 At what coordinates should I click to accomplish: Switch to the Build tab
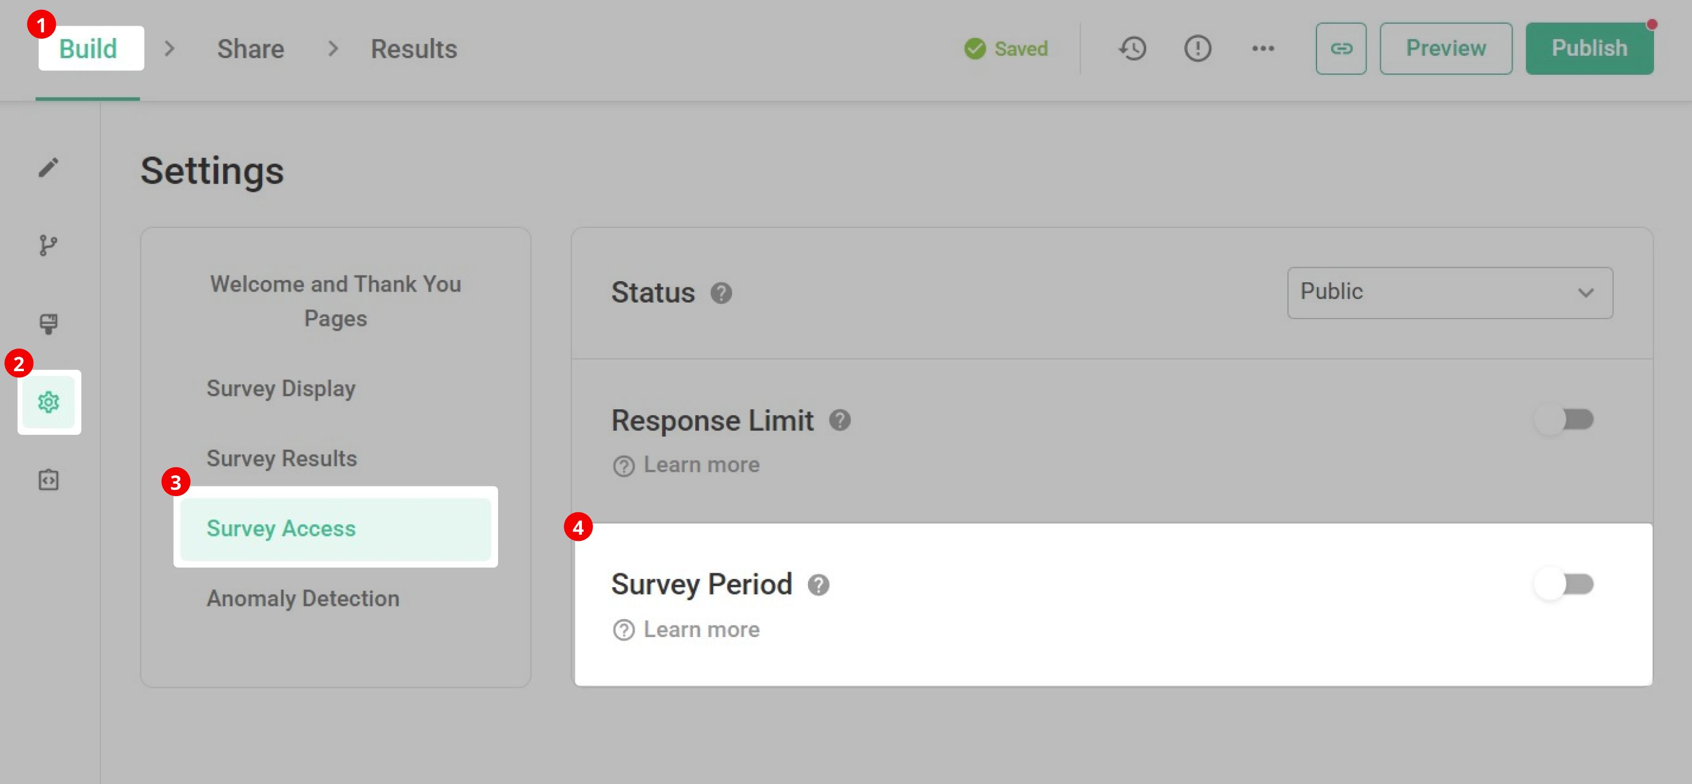click(x=89, y=48)
